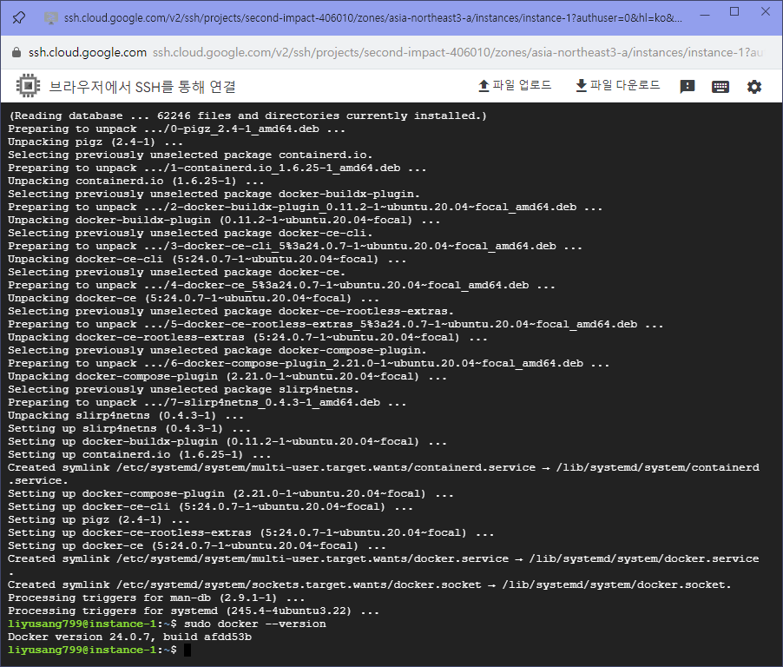
Task: Open the settings gear menu
Action: (x=754, y=87)
